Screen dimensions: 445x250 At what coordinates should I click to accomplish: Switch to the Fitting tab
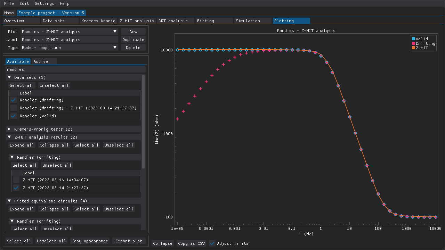(x=214, y=21)
